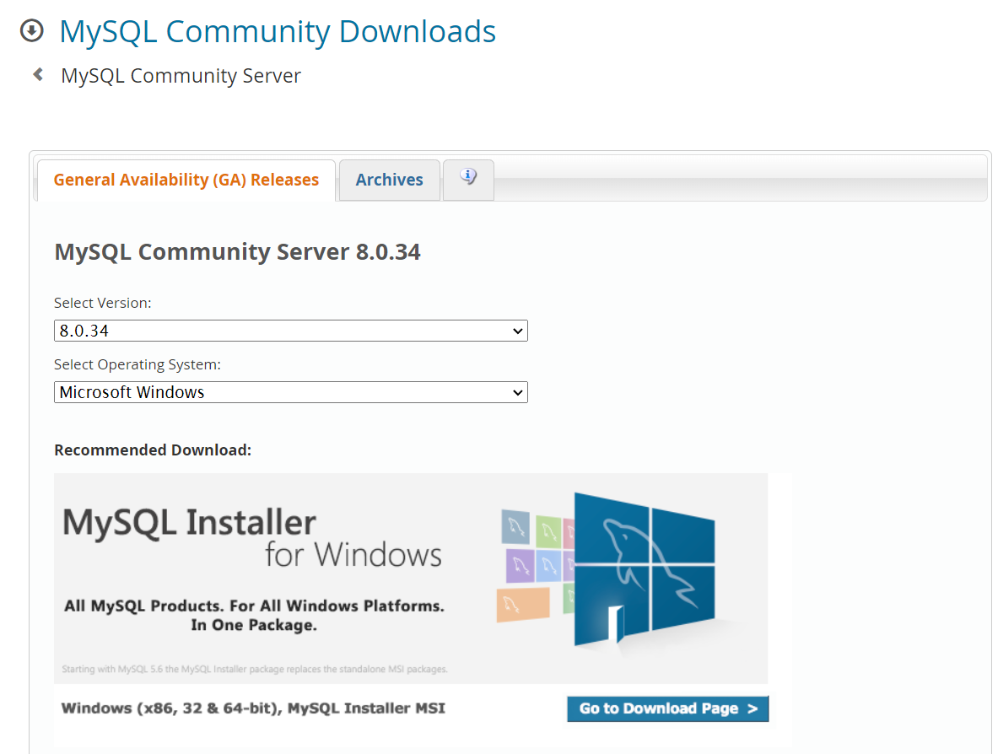Open the Select Version dropdown showing 8.0.34
998x754 pixels.
[291, 331]
